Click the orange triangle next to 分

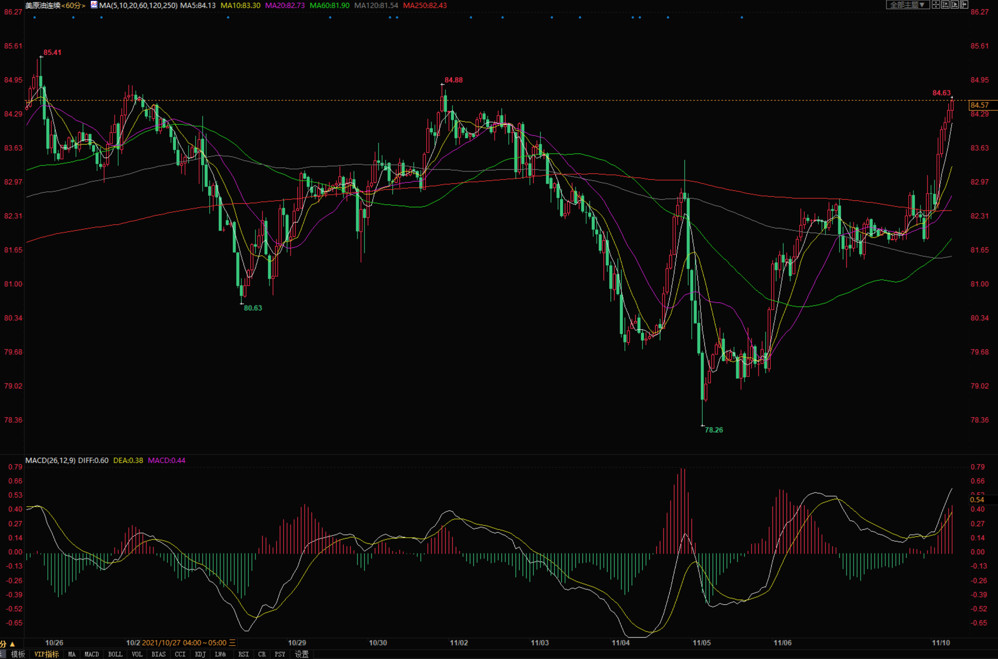click(12, 644)
